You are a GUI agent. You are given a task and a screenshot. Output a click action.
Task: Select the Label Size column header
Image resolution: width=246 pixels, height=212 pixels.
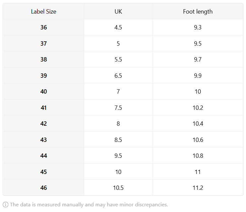(x=43, y=12)
